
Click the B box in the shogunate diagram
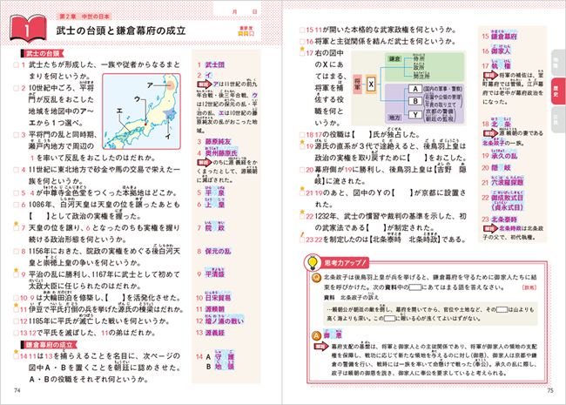[415, 101]
